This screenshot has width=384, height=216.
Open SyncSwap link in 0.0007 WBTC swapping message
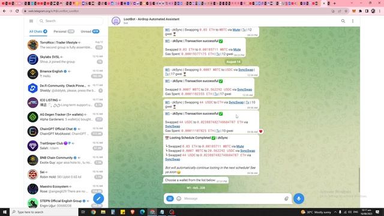245,70
